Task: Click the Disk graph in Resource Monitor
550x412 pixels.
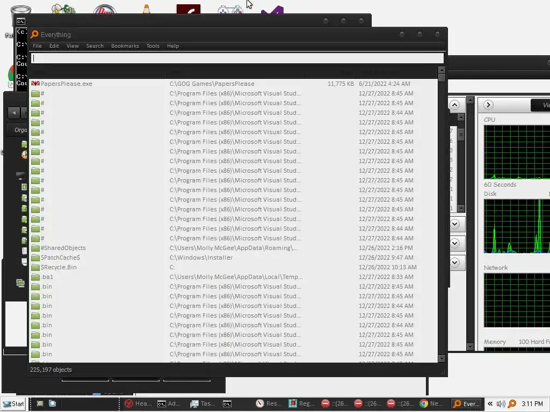Action: (x=517, y=226)
